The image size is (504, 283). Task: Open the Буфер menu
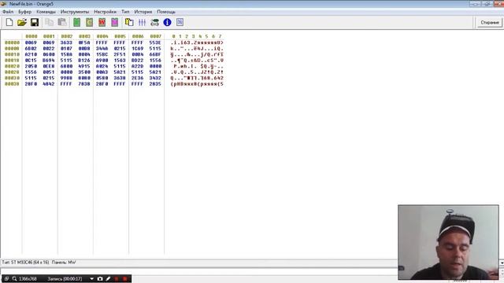click(x=24, y=12)
